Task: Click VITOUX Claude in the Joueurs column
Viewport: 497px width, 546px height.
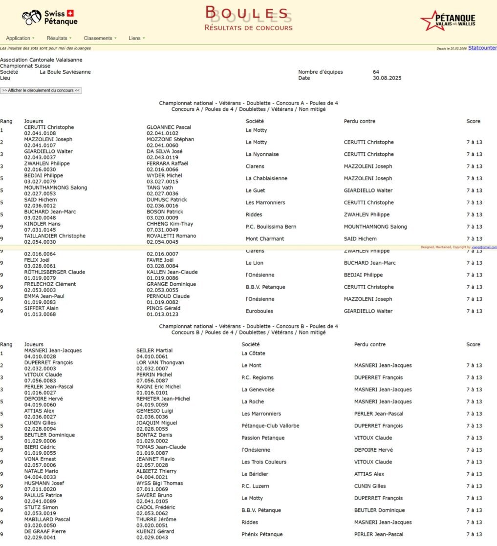Action: pos(43,375)
